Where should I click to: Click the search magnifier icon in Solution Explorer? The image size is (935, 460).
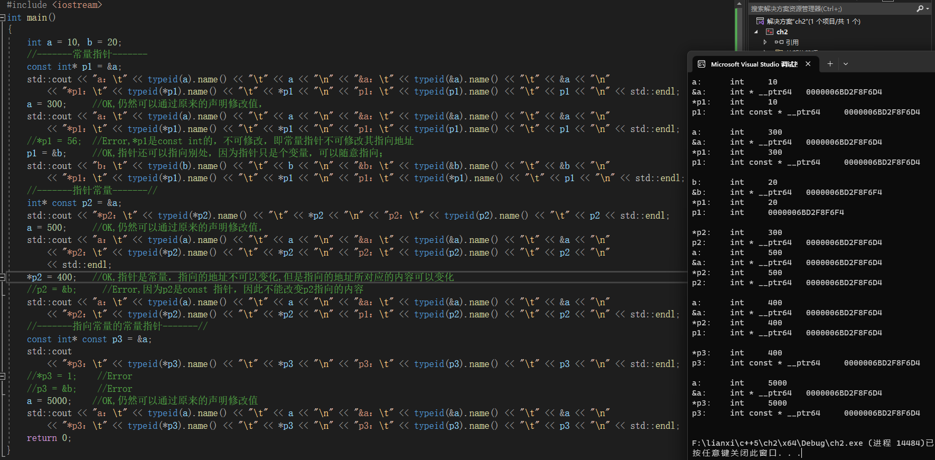pyautogui.click(x=920, y=8)
